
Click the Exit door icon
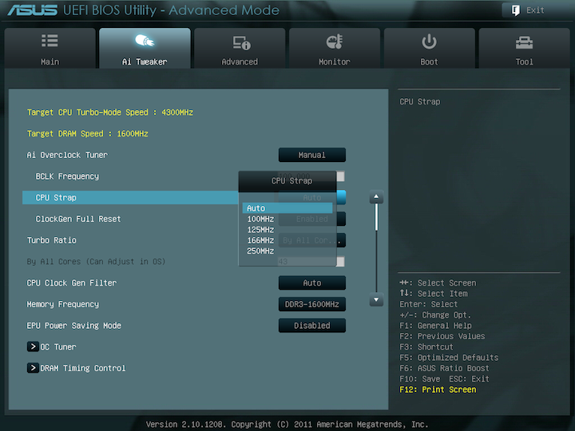click(516, 10)
